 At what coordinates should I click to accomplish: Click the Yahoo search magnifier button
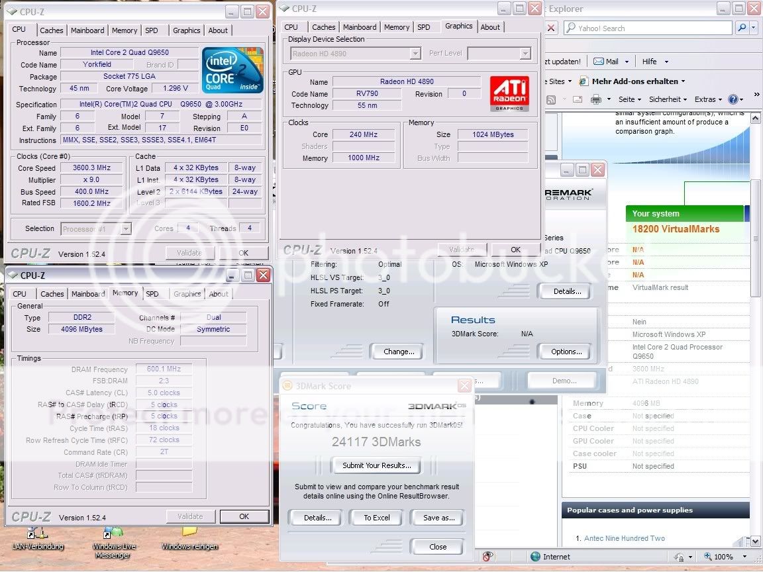(742, 28)
